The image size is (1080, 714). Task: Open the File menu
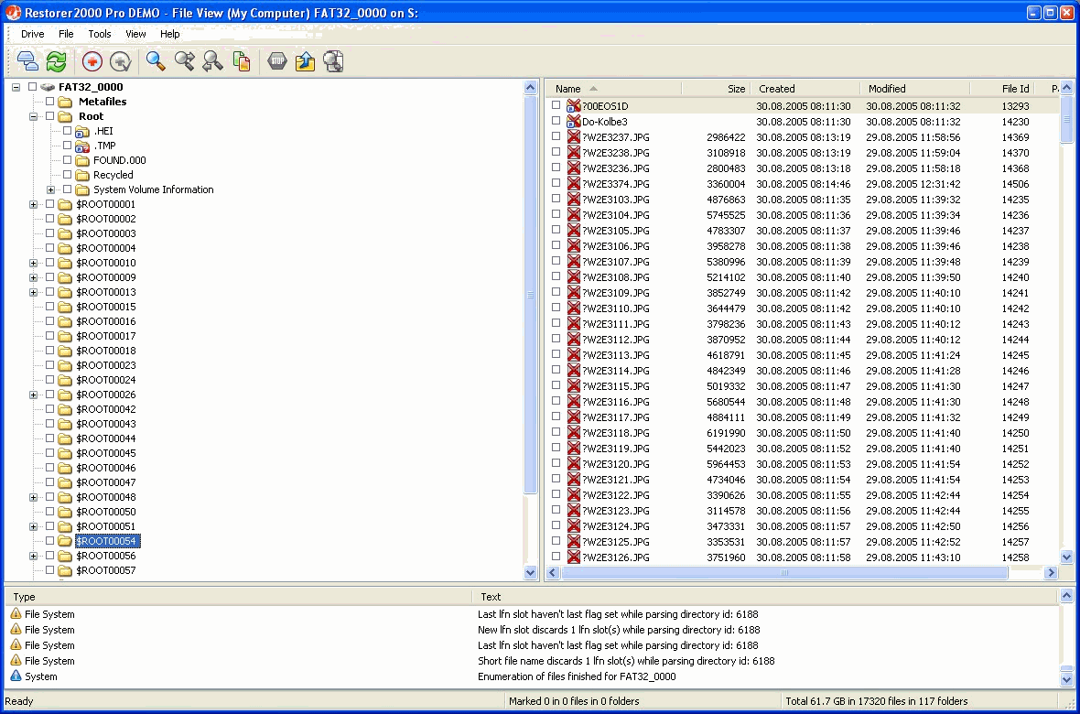pyautogui.click(x=66, y=34)
